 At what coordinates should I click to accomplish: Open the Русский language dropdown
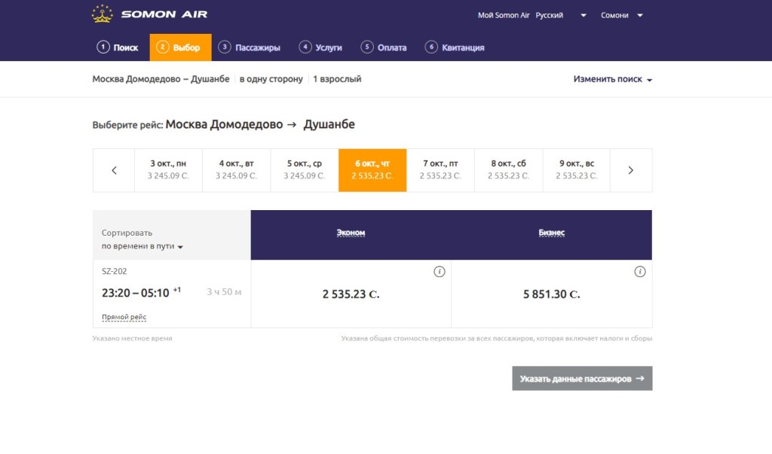coord(561,15)
